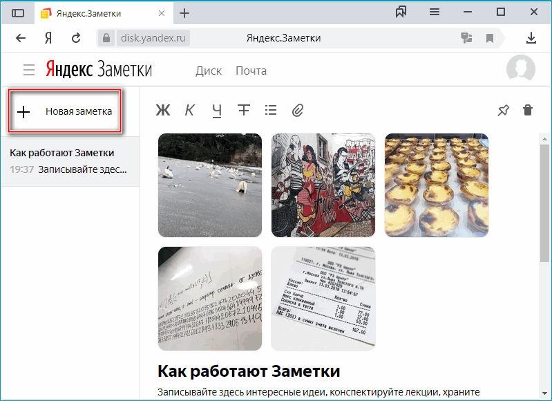Reload the page
Image resolution: width=552 pixels, height=401 pixels.
76,38
